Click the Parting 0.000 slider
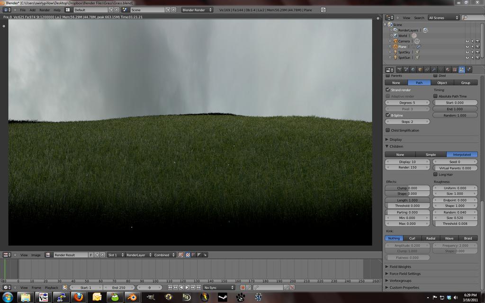 [407, 213]
